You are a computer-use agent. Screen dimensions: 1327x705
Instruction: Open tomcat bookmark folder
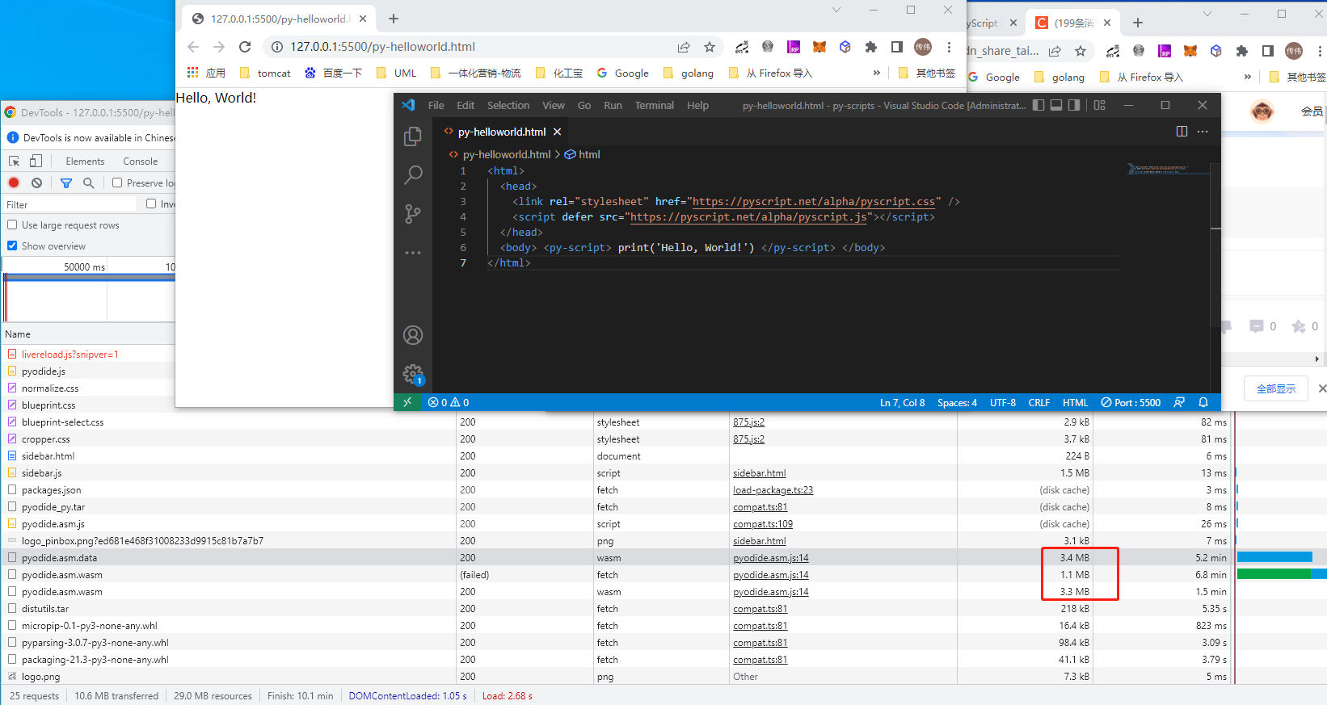[265, 73]
